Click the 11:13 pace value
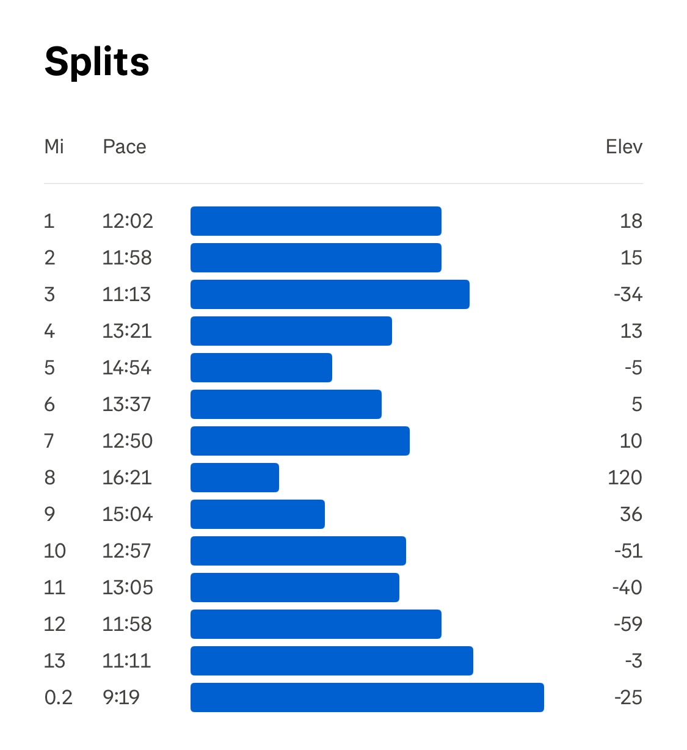Viewport: 687px width, 750px height. [x=126, y=294]
